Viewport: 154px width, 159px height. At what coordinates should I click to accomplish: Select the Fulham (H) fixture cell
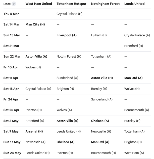pos(99,35)
